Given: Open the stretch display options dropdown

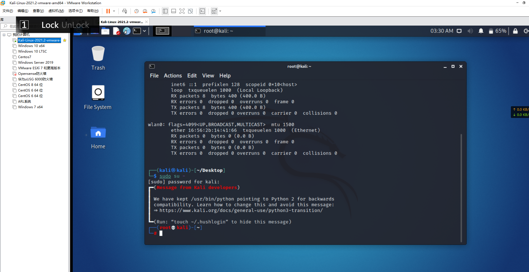Looking at the screenshot, I should tap(220, 11).
